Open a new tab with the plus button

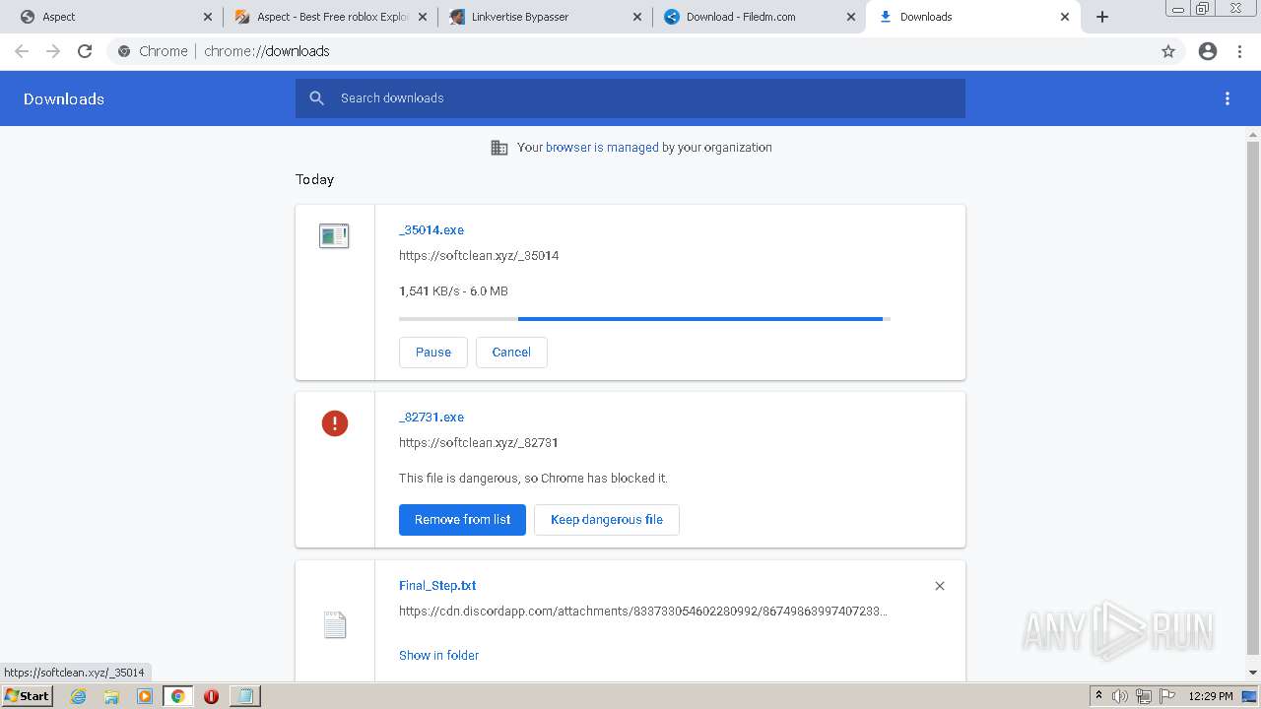(x=1102, y=17)
